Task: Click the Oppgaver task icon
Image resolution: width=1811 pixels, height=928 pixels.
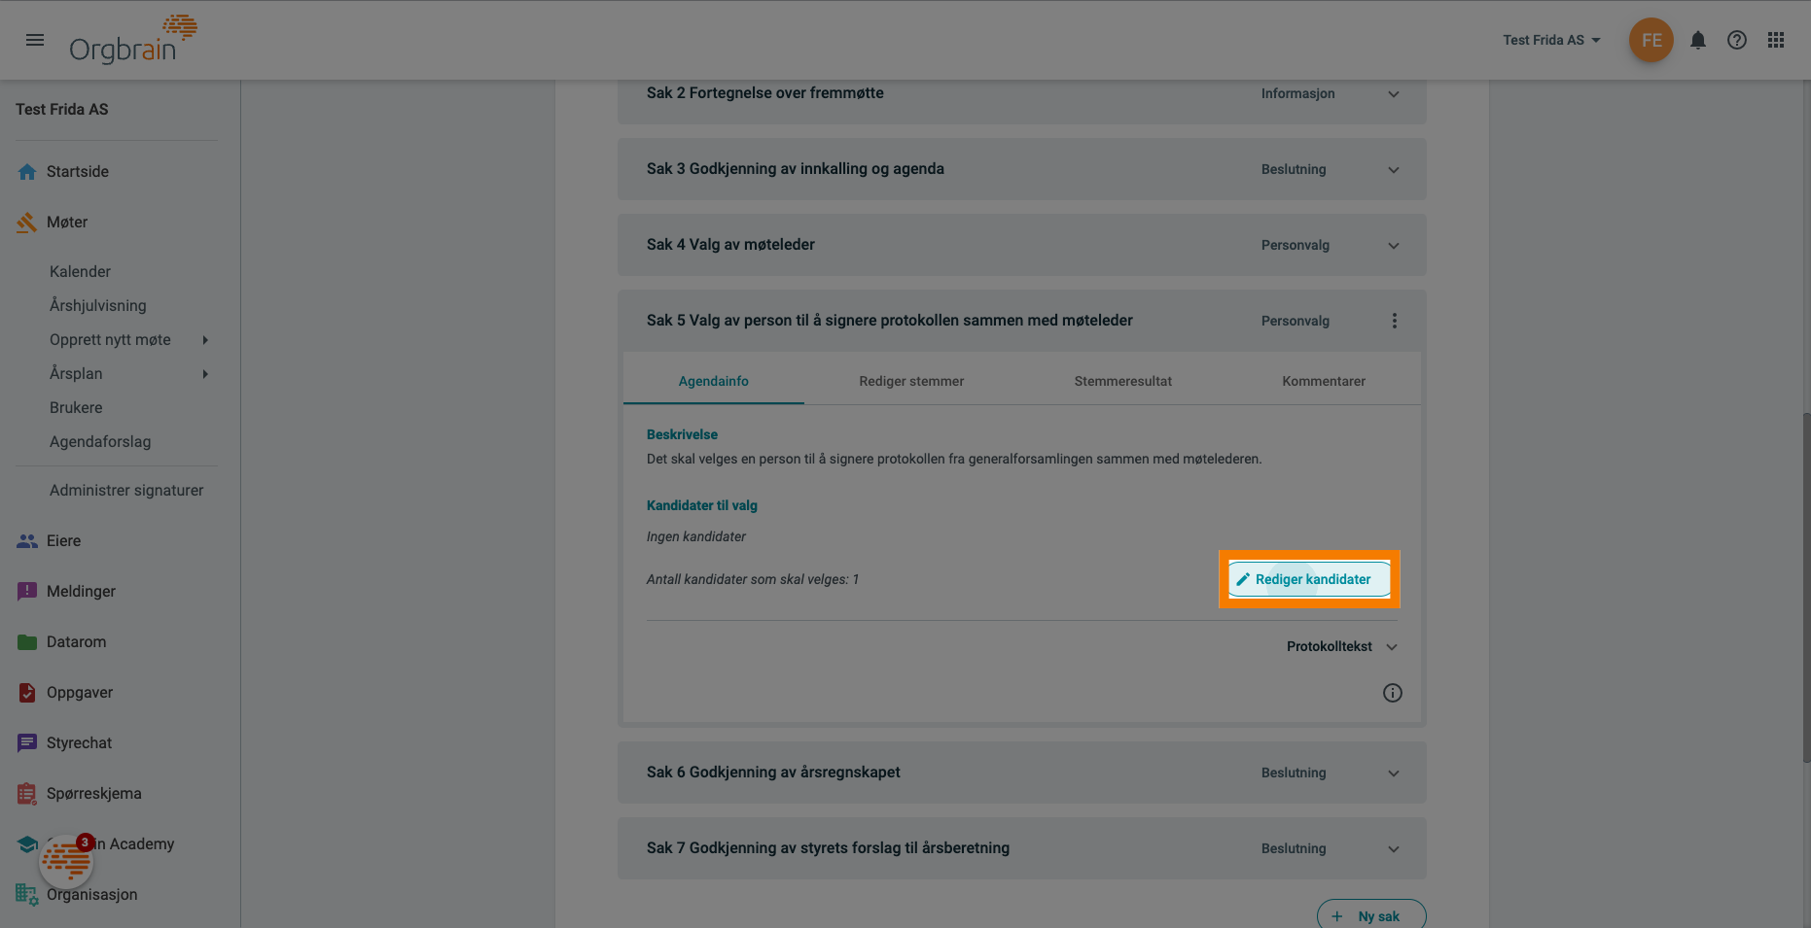Action: [x=27, y=693]
